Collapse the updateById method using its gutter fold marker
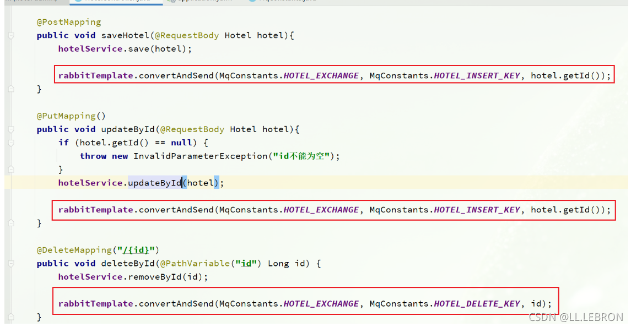Screen dimensions: 631x327 coord(11,129)
